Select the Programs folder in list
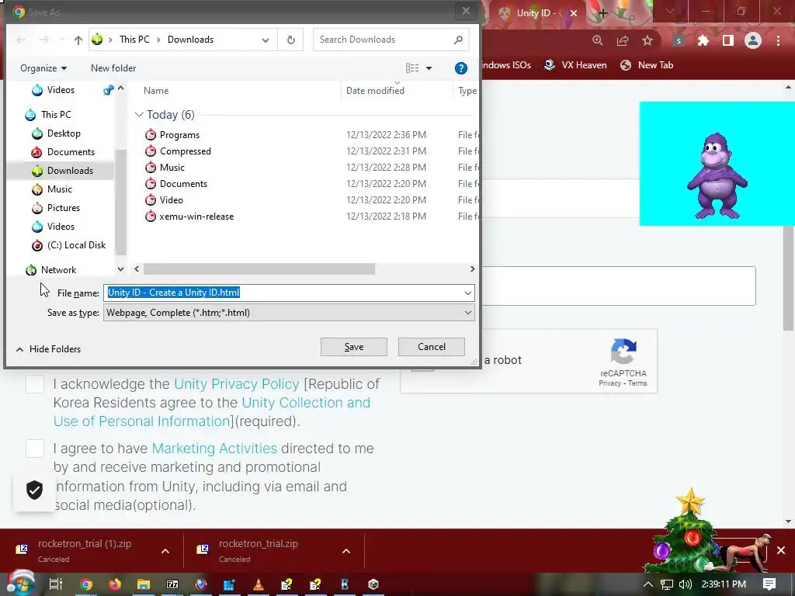 [x=179, y=135]
